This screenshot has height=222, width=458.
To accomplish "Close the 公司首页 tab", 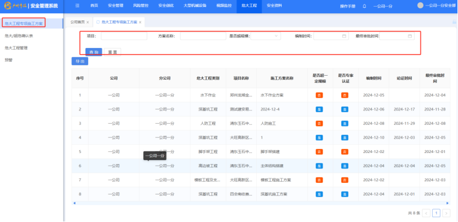I will [89, 22].
